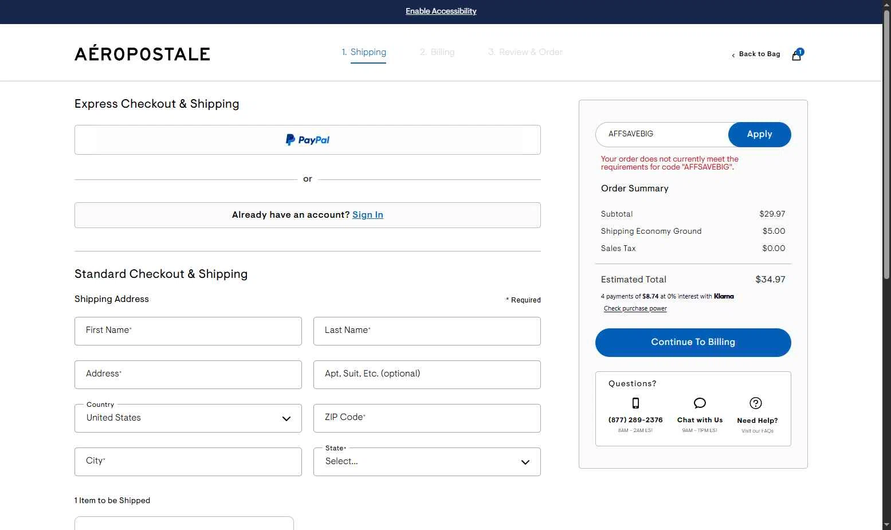Apply the promo code
Screen dimensions: 891x530
point(759,134)
